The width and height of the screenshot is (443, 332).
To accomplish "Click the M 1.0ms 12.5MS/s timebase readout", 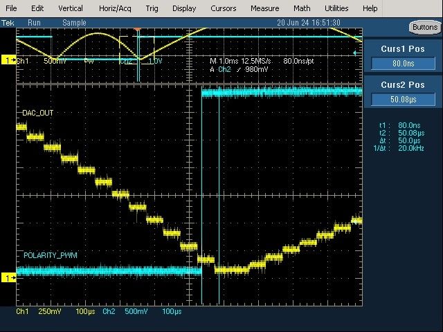I will click(x=240, y=61).
